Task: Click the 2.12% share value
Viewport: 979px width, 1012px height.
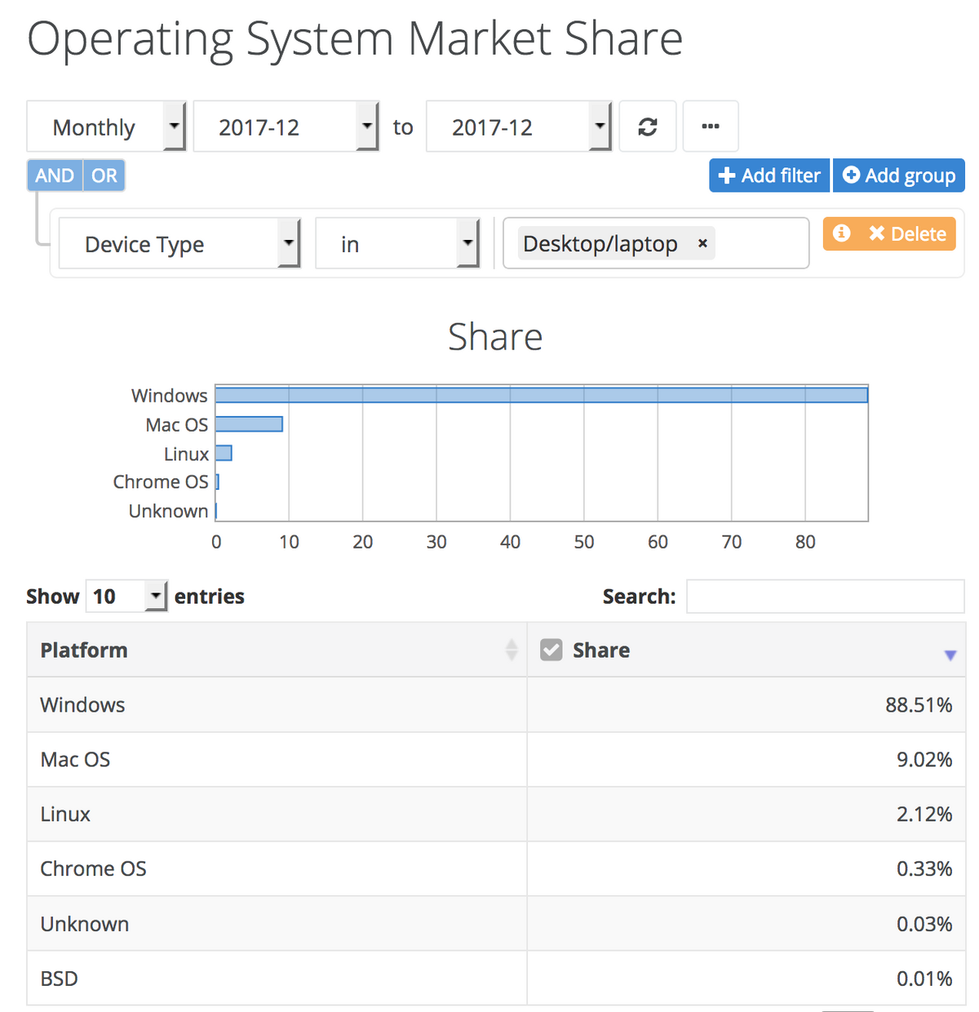Action: point(924,814)
